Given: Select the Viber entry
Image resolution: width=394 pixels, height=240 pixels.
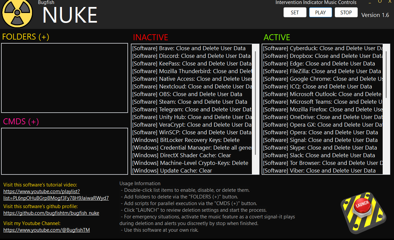Looking at the screenshot, I should click(323, 171).
